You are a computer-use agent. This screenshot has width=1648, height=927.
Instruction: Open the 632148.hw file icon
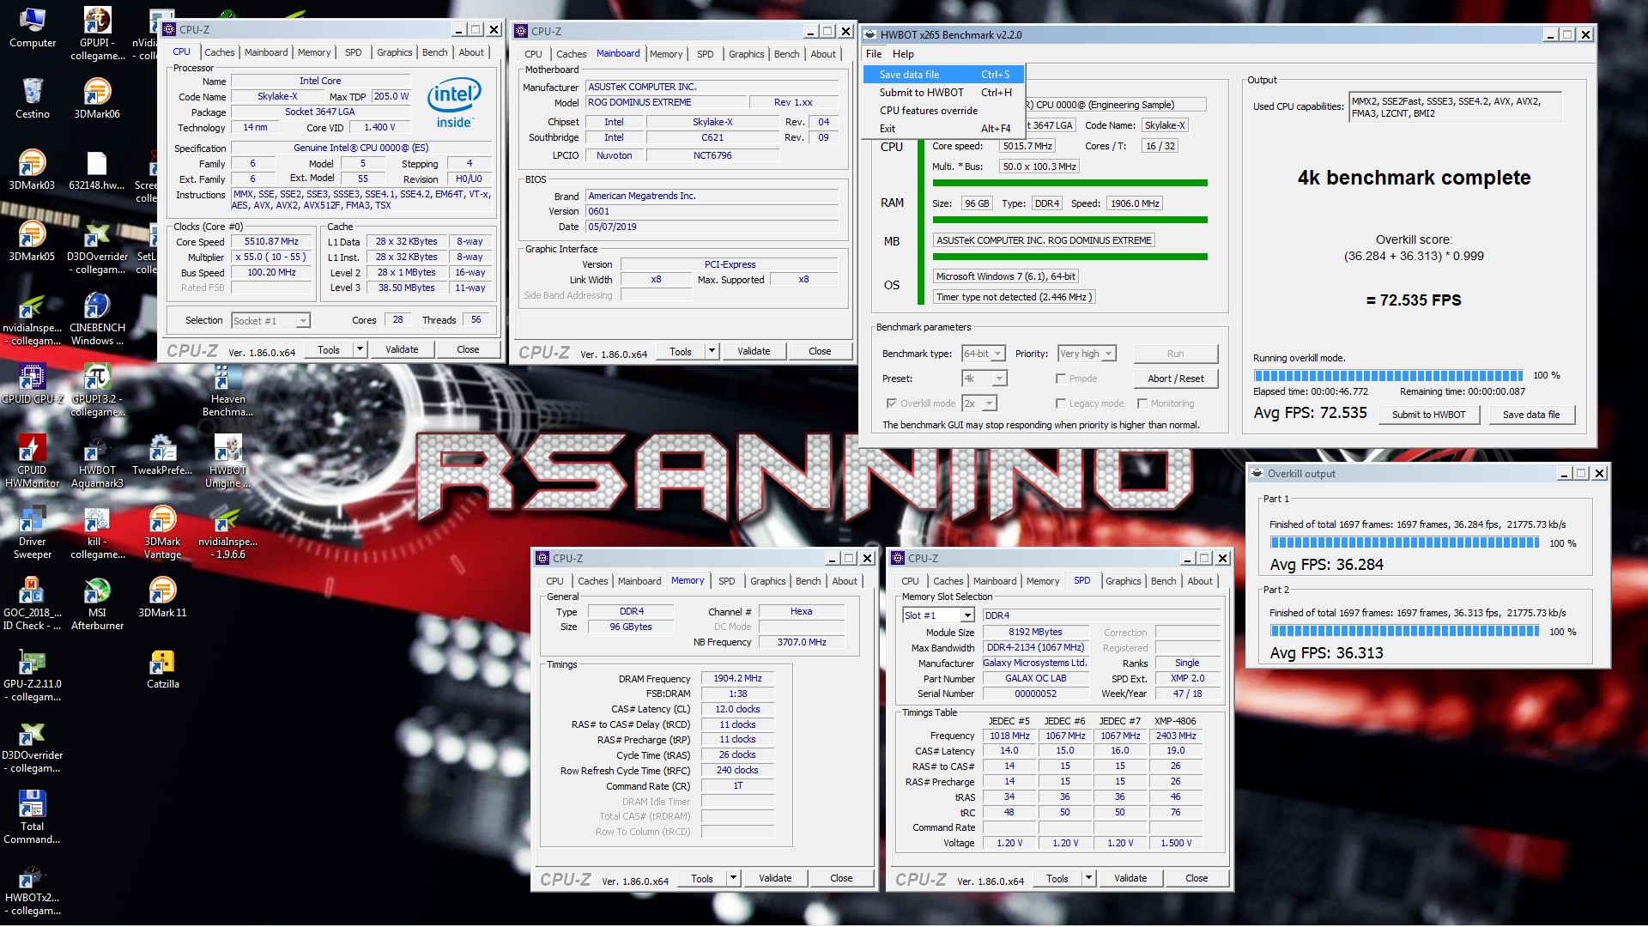coord(97,170)
